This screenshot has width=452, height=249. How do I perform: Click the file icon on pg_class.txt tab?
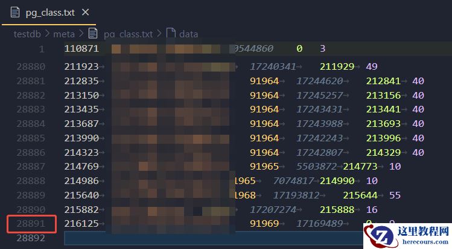[15, 13]
